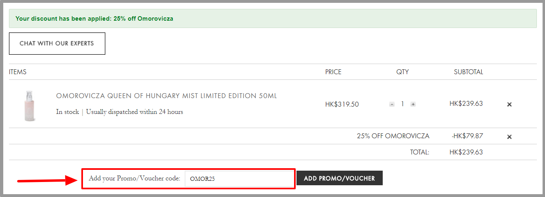Click the 'Add your Promo/Voucher code' label
The width and height of the screenshot is (545, 197).
[135, 178]
